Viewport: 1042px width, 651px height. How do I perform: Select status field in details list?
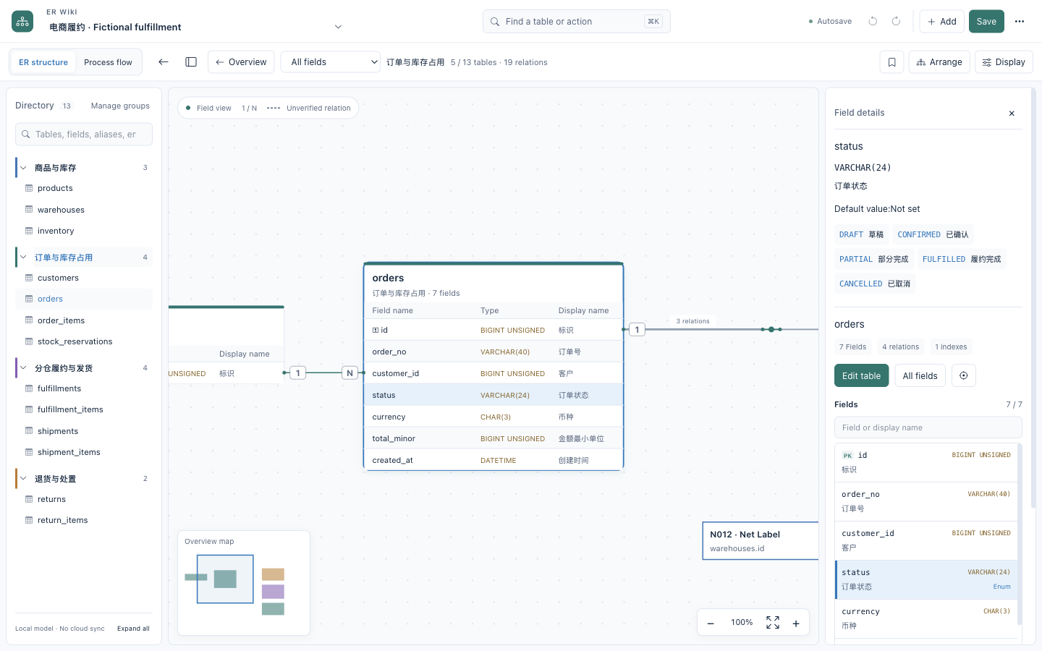926,579
